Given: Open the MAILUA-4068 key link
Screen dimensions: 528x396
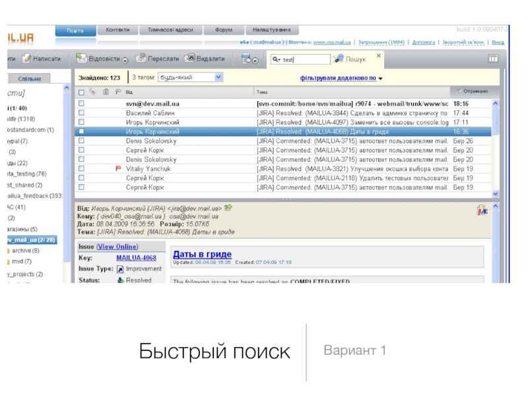Looking at the screenshot, I should (x=137, y=258).
